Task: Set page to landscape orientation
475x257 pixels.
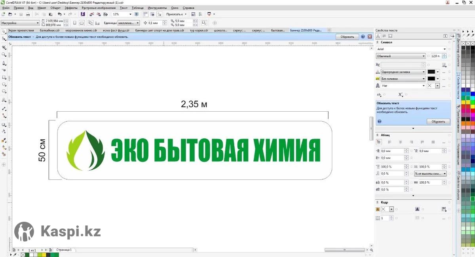Action: [82, 23]
